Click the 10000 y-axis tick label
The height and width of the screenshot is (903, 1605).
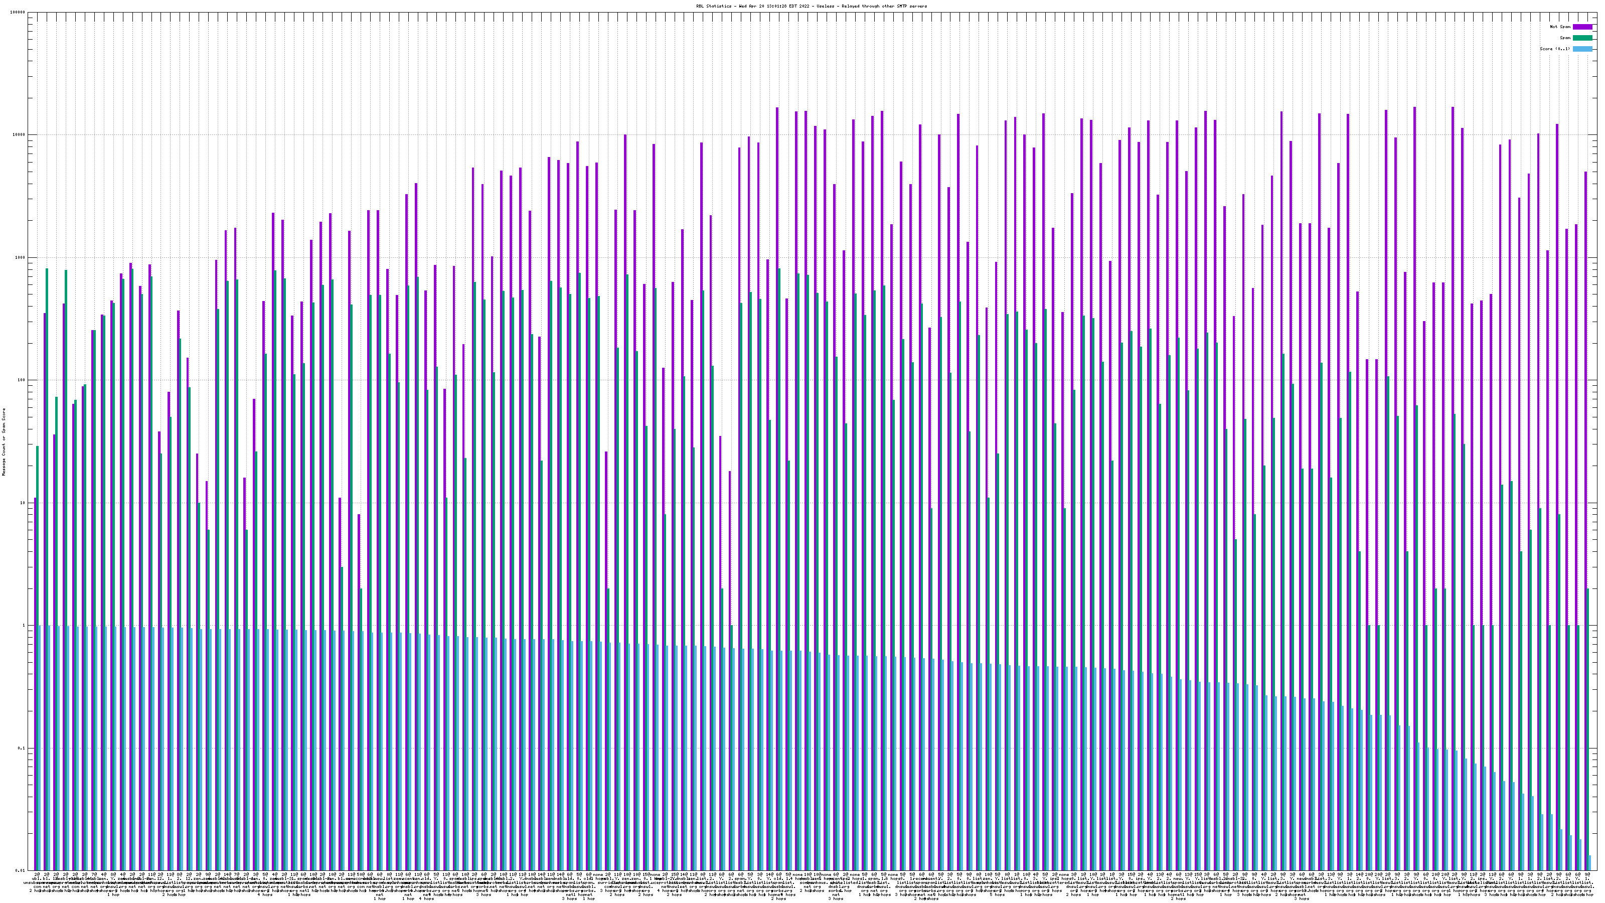19,135
